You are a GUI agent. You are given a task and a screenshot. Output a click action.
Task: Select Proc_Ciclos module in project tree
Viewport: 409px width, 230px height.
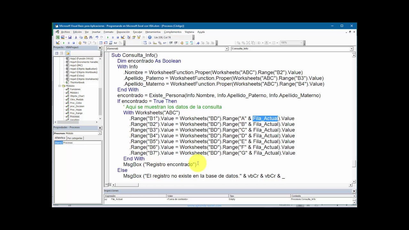click(x=76, y=103)
